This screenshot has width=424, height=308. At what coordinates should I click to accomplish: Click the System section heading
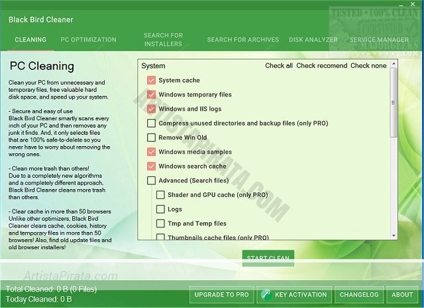(x=153, y=66)
